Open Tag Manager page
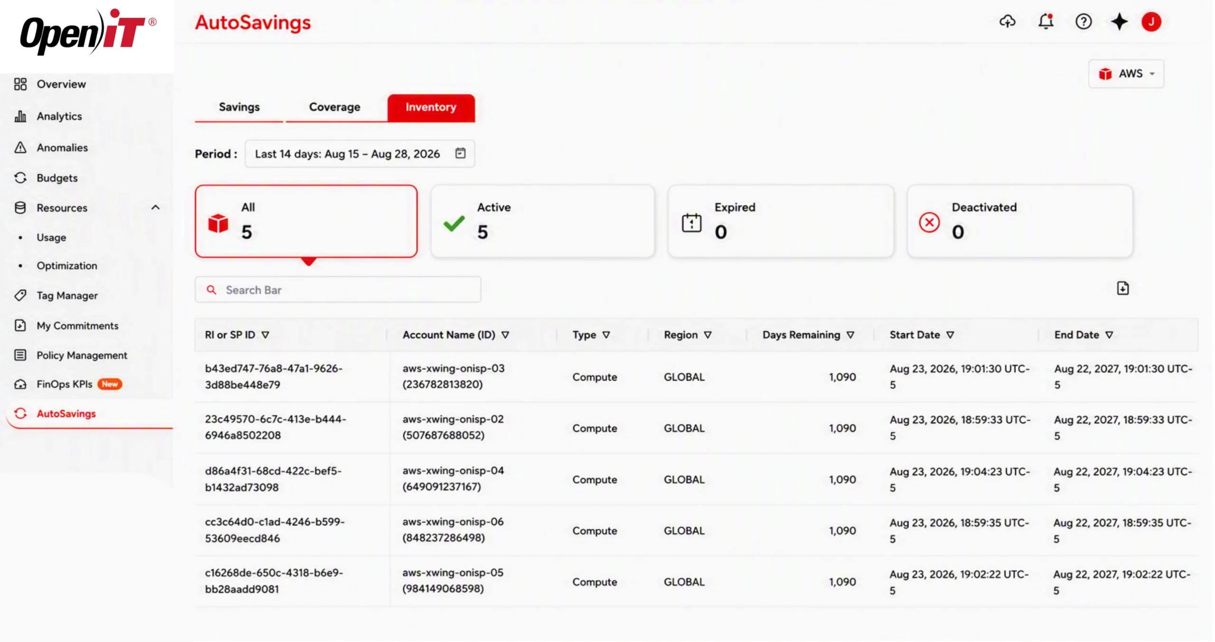Screen dimensions: 1215x642 tap(67, 295)
